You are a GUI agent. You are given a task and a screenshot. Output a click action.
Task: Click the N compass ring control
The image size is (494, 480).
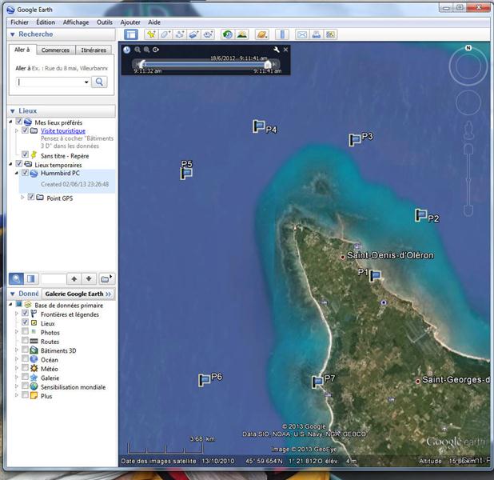(x=468, y=66)
